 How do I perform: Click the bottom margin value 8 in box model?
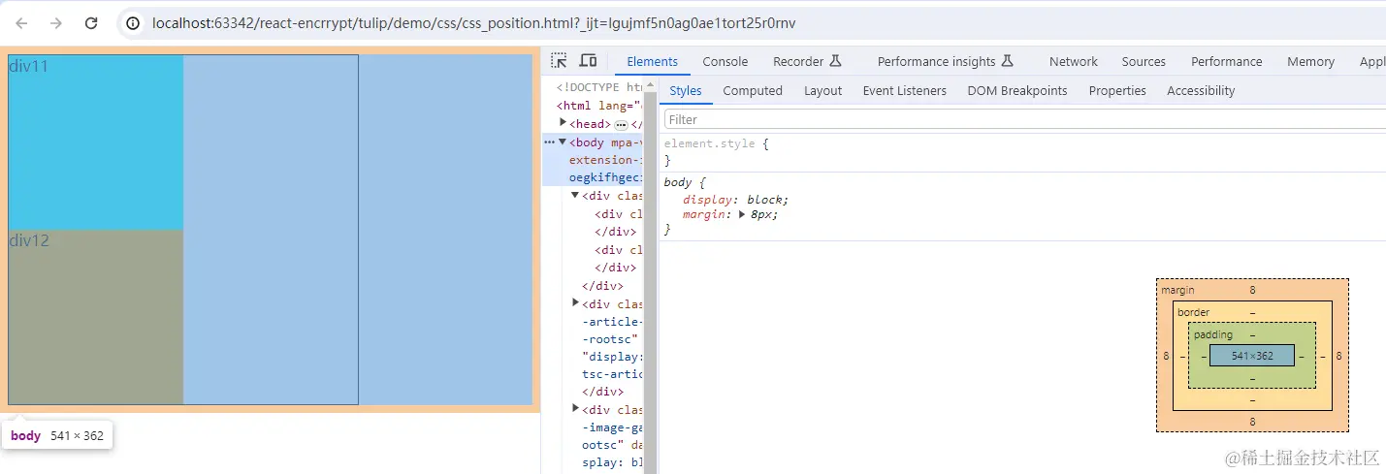coord(1252,422)
